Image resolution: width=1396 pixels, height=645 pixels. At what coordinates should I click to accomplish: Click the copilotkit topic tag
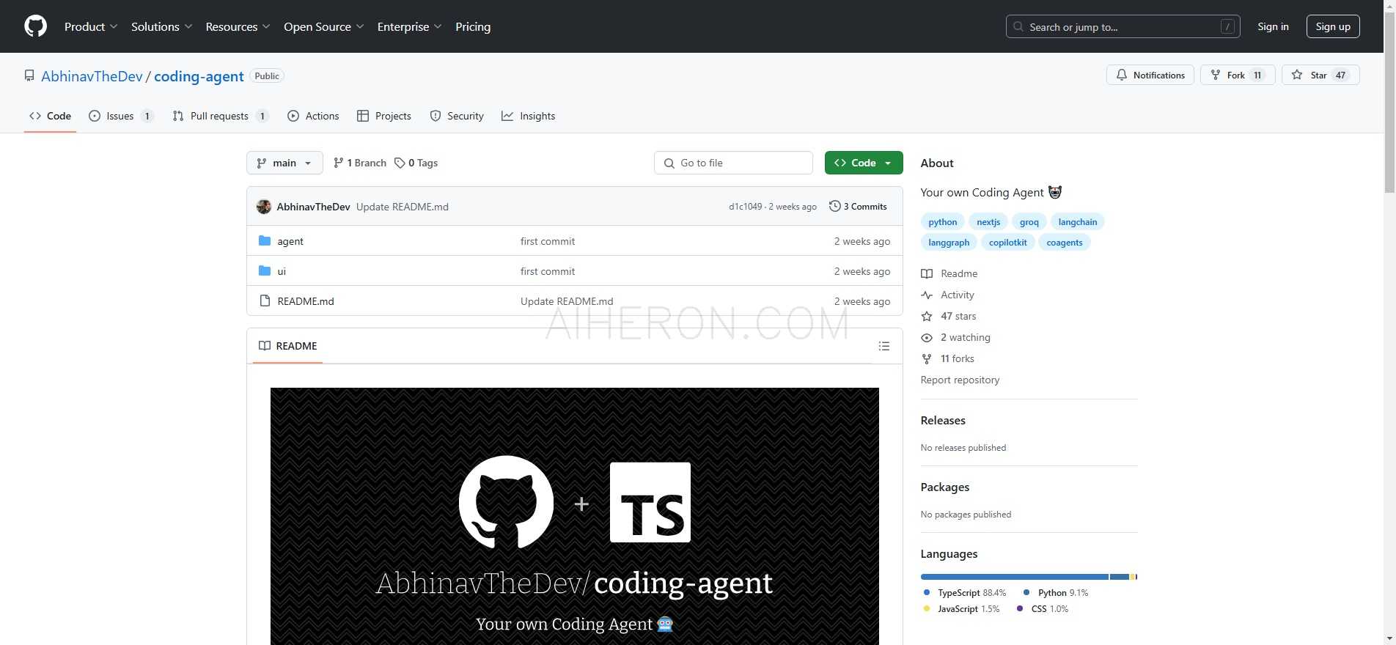(x=1007, y=242)
